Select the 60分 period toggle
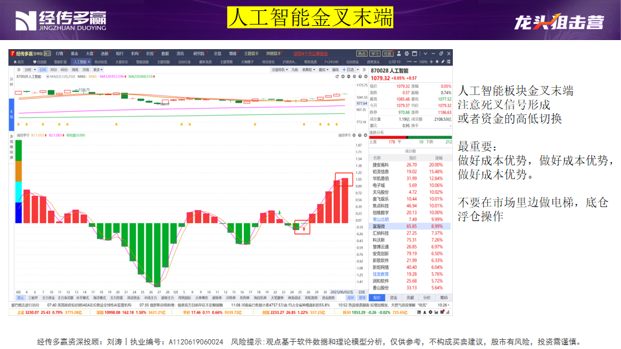621x349 pixels. (x=64, y=70)
